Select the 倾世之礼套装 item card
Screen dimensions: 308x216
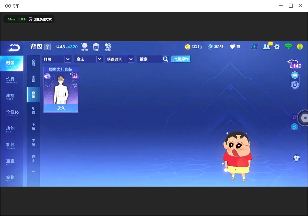(61, 89)
